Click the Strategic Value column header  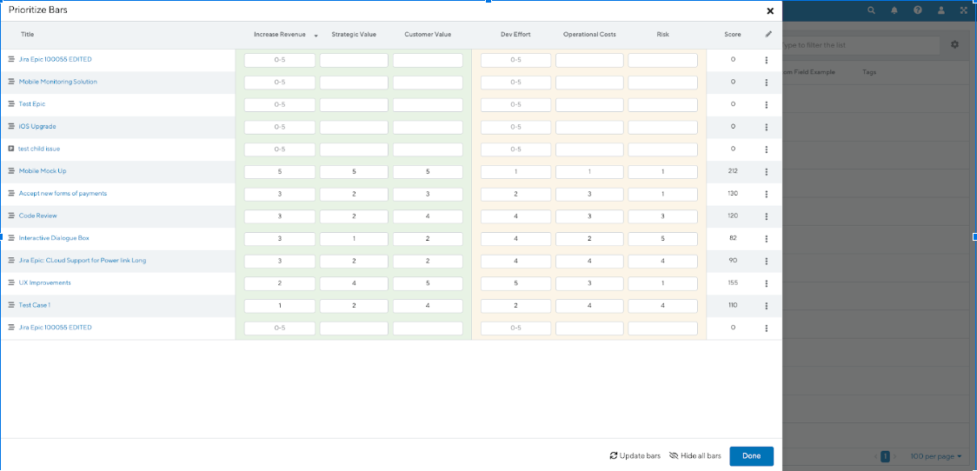[x=354, y=35]
